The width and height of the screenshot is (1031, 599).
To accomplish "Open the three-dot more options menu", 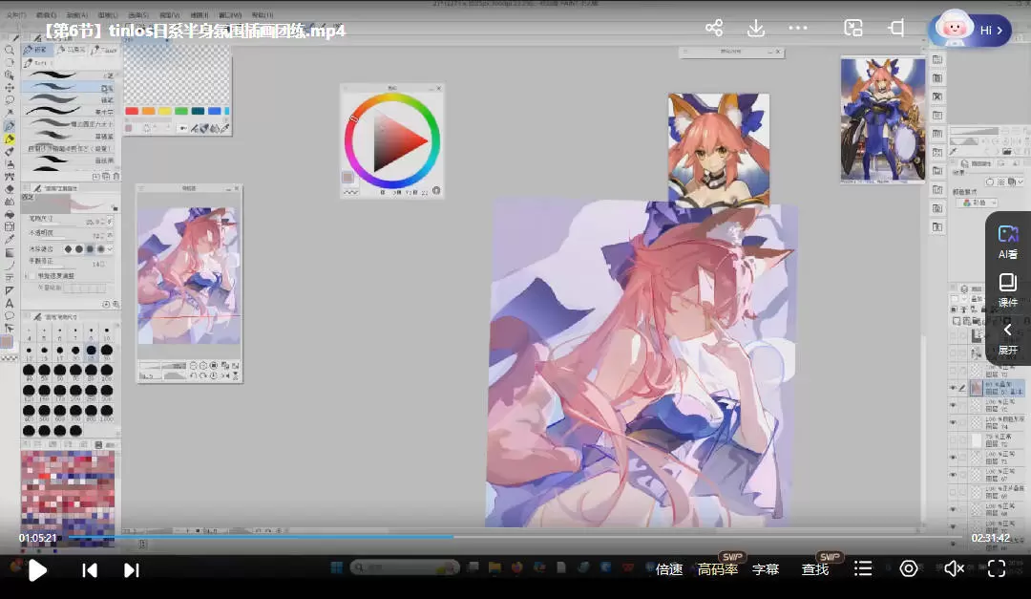I will [797, 28].
